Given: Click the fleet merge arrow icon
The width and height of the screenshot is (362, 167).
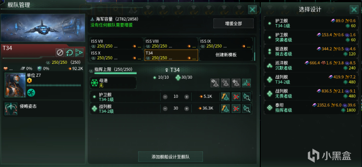Looking at the screenshot, I should 79,53.
